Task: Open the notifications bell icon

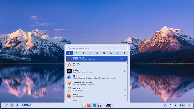Action: [165, 105]
